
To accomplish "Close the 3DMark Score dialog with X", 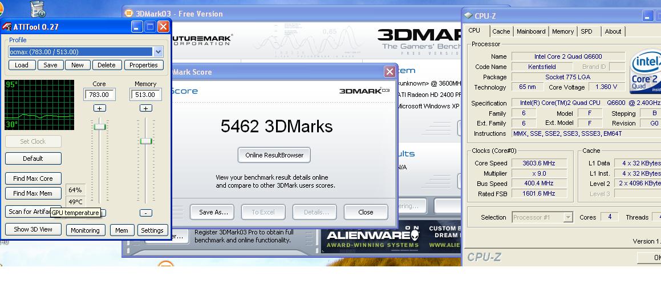I will 390,72.
